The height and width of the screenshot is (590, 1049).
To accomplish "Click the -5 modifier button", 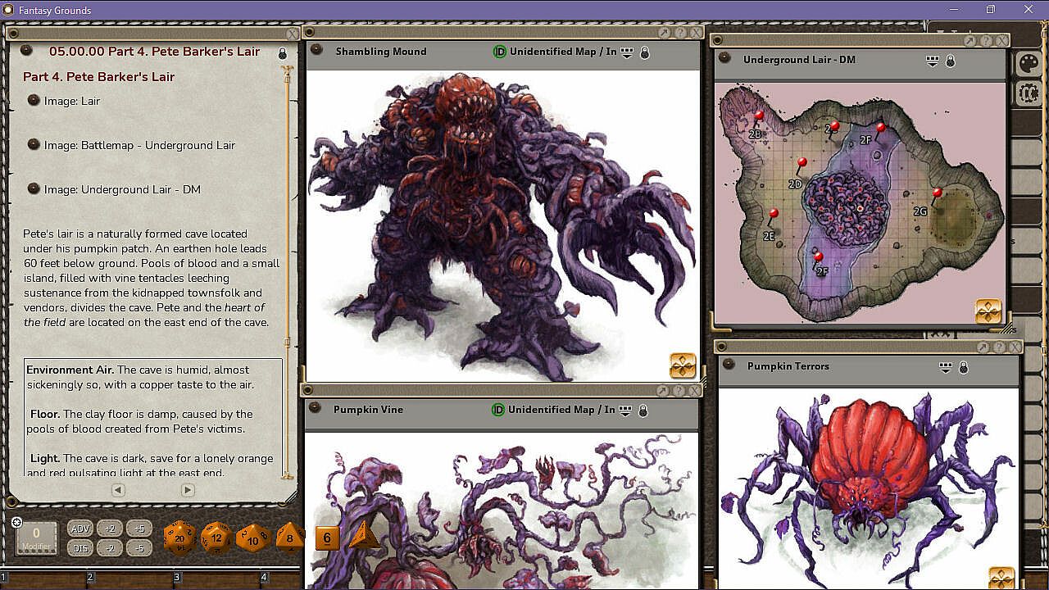I will pos(139,548).
